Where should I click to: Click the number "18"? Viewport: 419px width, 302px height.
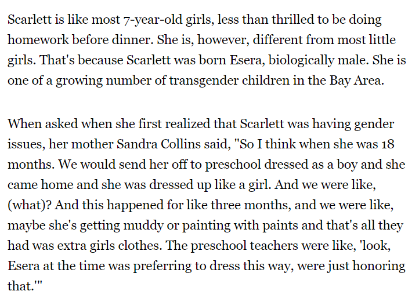[x=388, y=144]
